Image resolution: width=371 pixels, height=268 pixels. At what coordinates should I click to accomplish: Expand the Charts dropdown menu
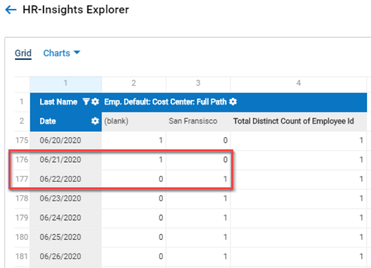click(x=62, y=53)
